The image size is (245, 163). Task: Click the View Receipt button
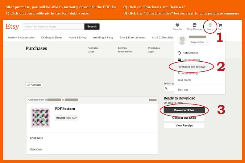[x=184, y=125]
